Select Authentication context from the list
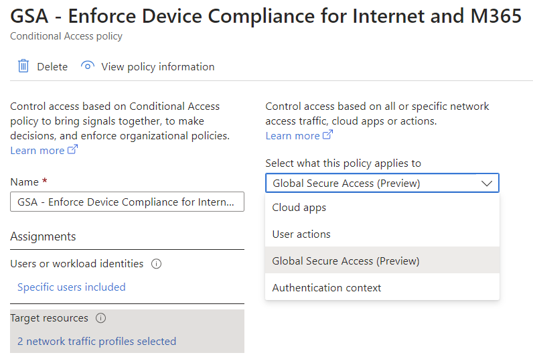Image resolution: width=533 pixels, height=357 pixels. click(x=327, y=288)
